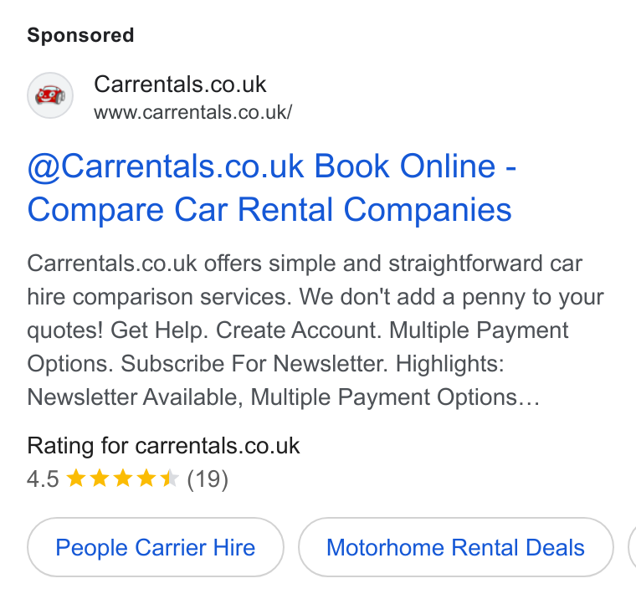Click the www.carrentals.co.uk/ display URL
Screen dimensions: 636x604
click(x=192, y=112)
